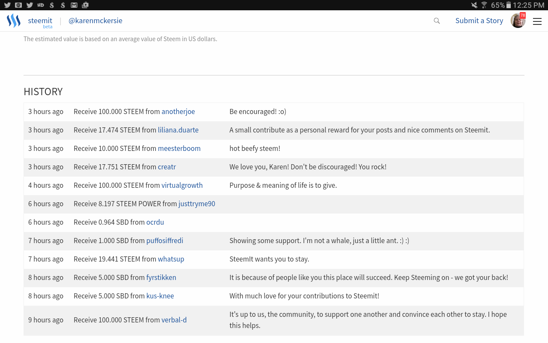This screenshot has width=548, height=343.
Task: Select 'Receive 19.441 STEEM from' text
Action: click(x=115, y=259)
